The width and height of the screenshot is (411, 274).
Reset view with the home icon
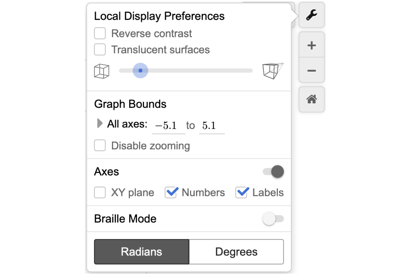point(311,99)
